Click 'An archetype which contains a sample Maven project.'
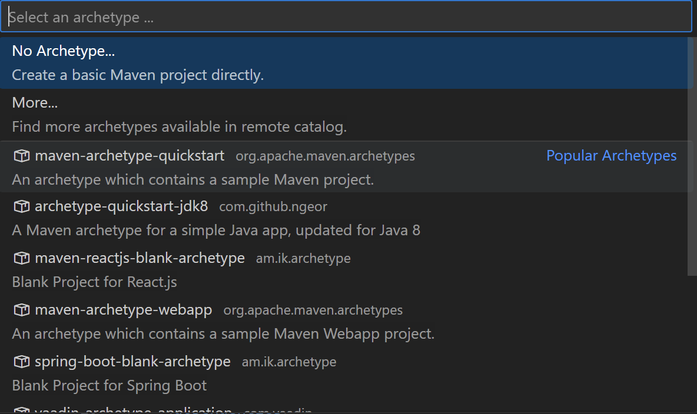Screen dimensions: 697x414 [193, 180]
